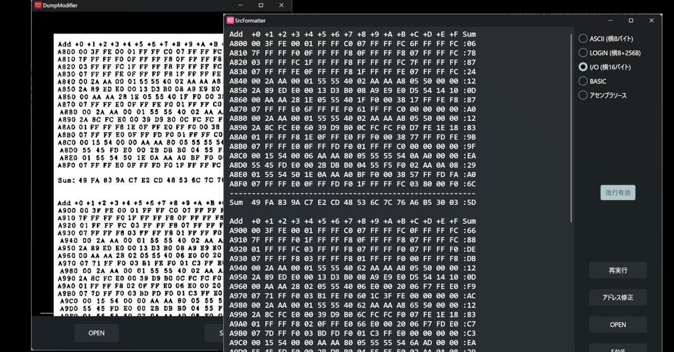Minimize the DumpModifier window
Image resolution: width=674 pixels, height=352 pixels.
(240, 5)
